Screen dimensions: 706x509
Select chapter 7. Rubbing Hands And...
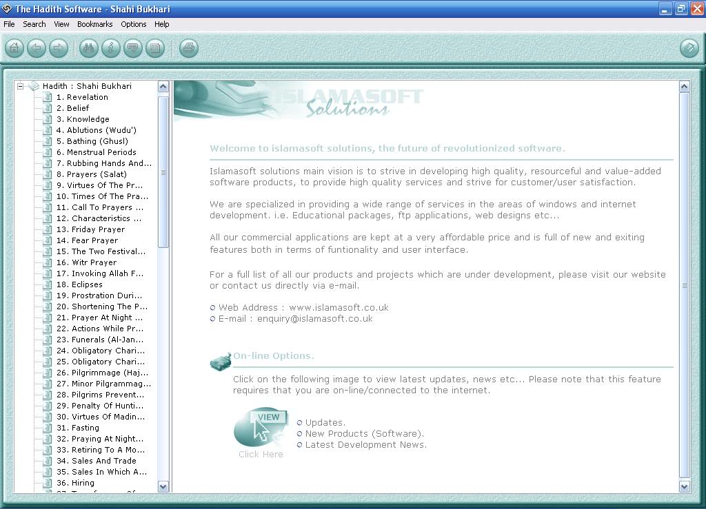coord(104,163)
